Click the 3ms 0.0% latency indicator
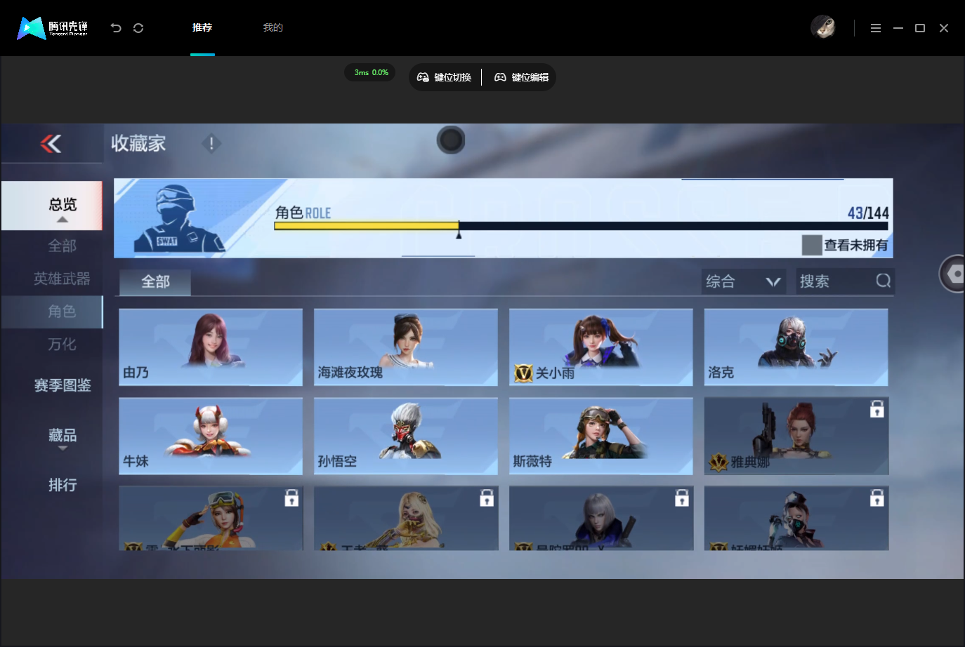The height and width of the screenshot is (647, 965). 371,72
